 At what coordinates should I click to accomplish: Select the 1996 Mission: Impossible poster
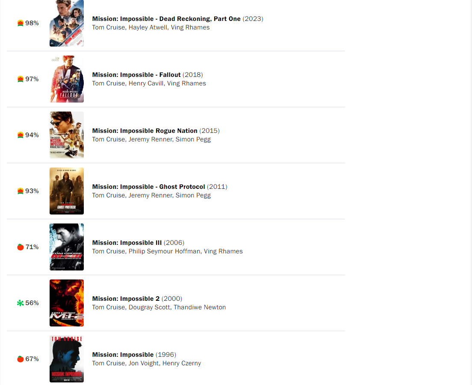[x=67, y=359]
